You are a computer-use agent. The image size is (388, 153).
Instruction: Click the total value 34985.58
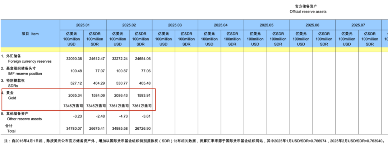point(120,129)
